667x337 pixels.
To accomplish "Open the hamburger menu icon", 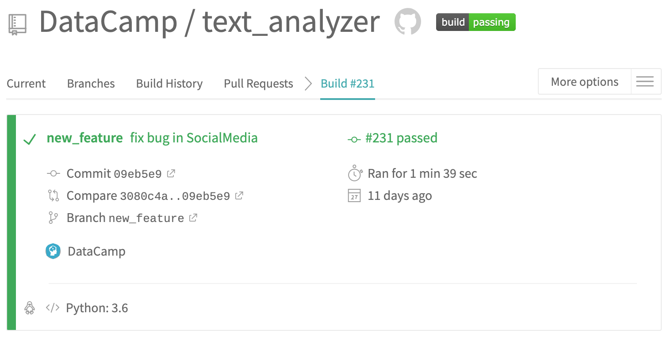I will click(x=645, y=82).
